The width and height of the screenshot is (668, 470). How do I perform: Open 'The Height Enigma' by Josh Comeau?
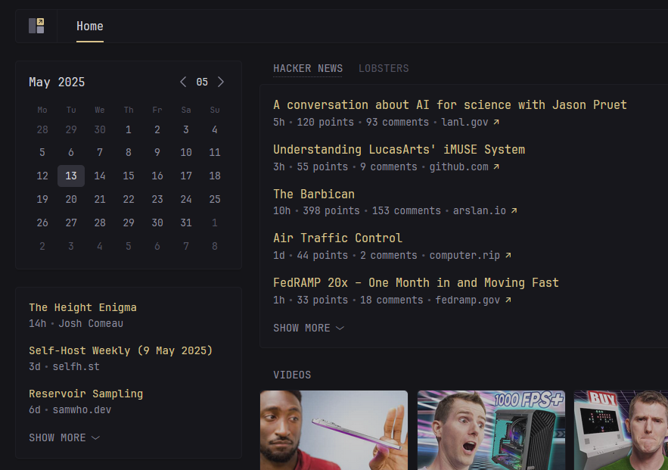(82, 307)
